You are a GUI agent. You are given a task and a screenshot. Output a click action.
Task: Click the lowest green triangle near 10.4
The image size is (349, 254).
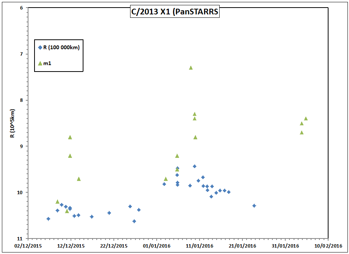67,211
